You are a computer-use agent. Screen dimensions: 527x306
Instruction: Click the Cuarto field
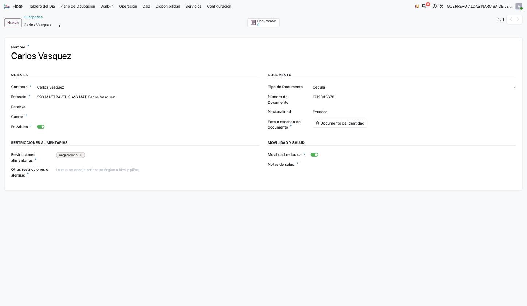pyautogui.click(x=148, y=117)
